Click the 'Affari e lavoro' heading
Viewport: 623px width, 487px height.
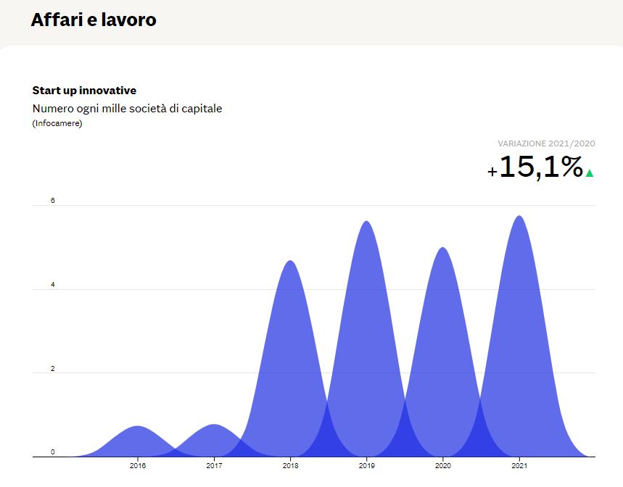coord(94,20)
